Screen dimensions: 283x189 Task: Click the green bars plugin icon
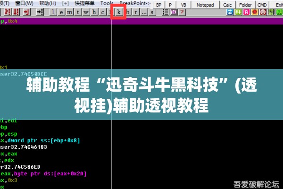tap(271, 12)
